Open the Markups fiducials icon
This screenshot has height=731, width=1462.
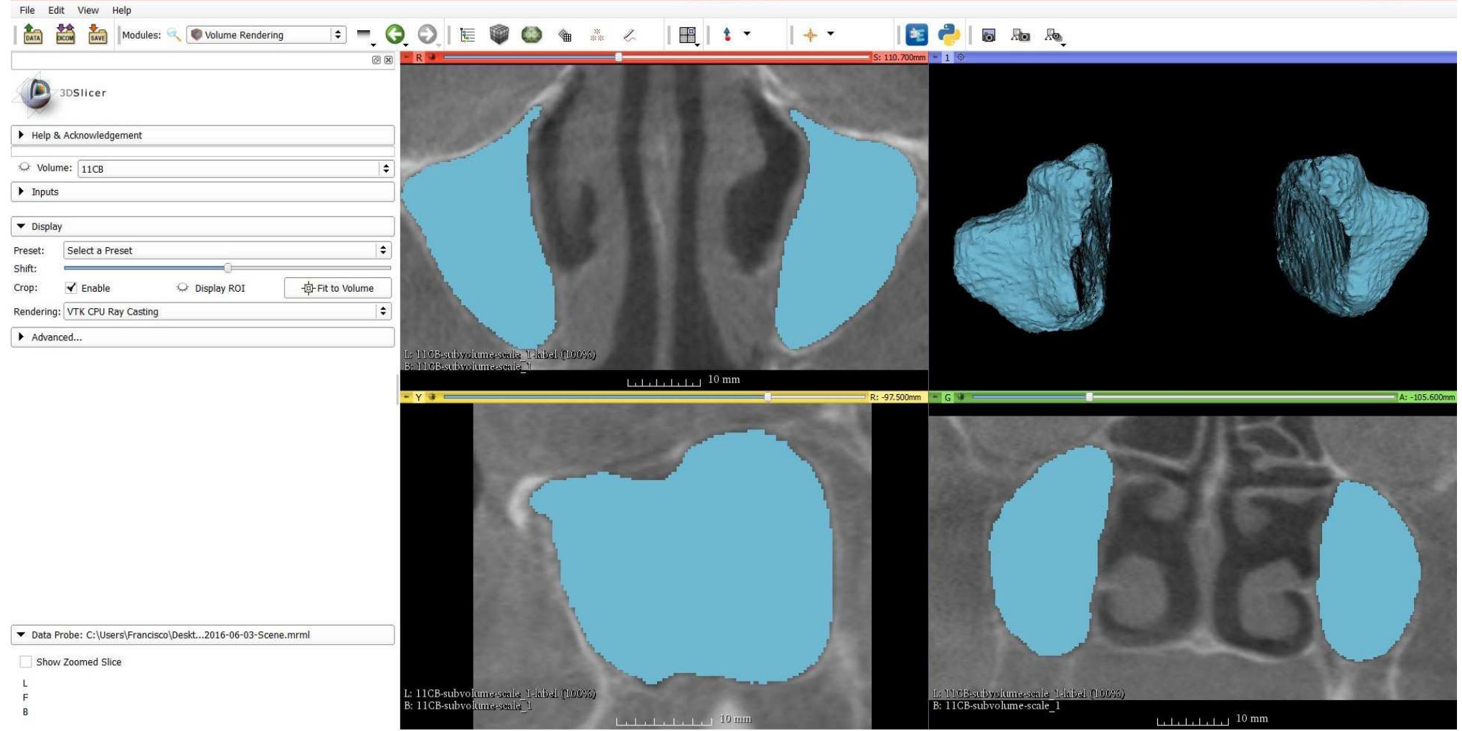click(597, 34)
